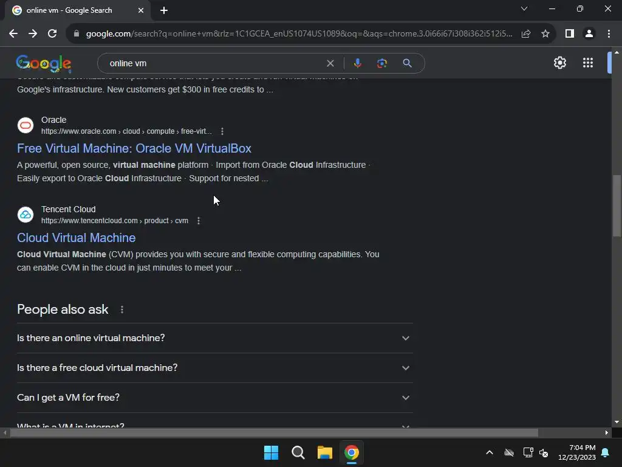
Task: Open a new browser tab
Action: pos(164,10)
